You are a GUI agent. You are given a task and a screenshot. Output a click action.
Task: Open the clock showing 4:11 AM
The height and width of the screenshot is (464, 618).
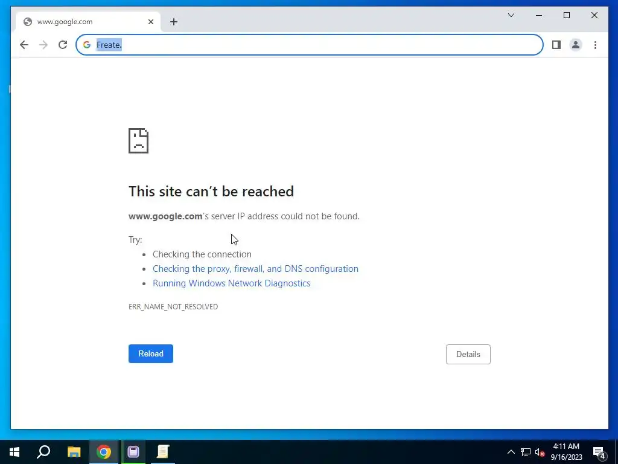click(x=566, y=452)
